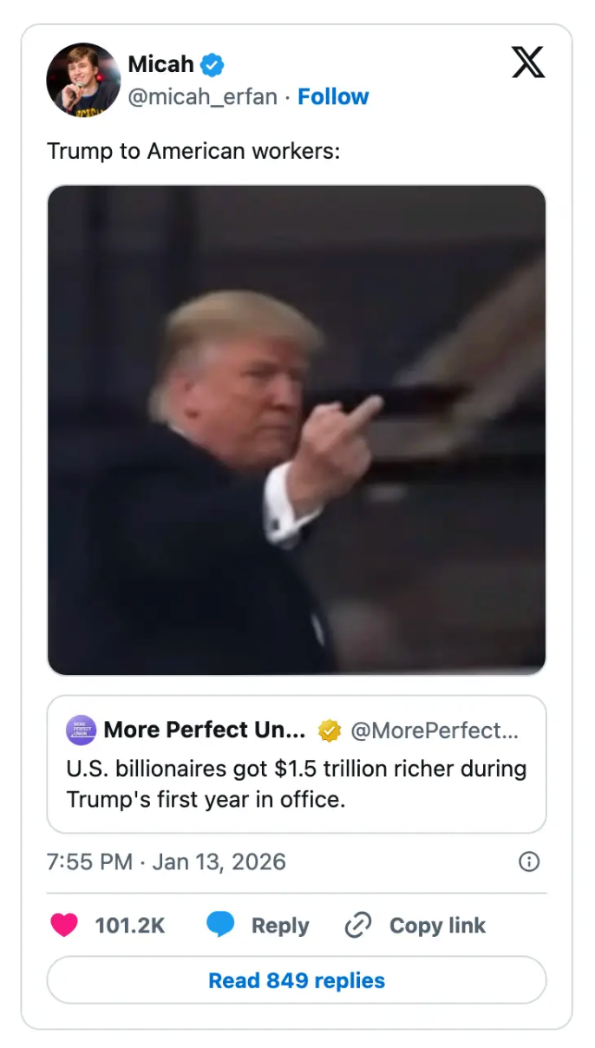
Task: Click the display name Micah
Action: (159, 63)
